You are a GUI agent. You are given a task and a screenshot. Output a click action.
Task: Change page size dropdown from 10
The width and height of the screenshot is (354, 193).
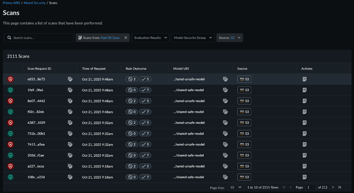[236, 187]
